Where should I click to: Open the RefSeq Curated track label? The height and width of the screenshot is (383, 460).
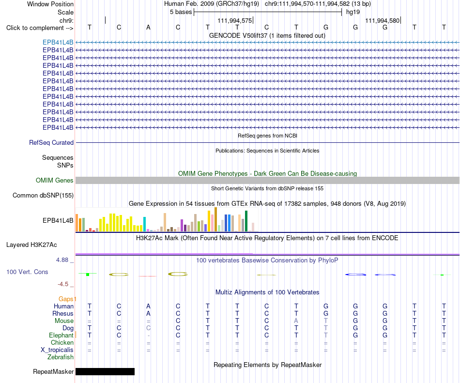coord(51,142)
